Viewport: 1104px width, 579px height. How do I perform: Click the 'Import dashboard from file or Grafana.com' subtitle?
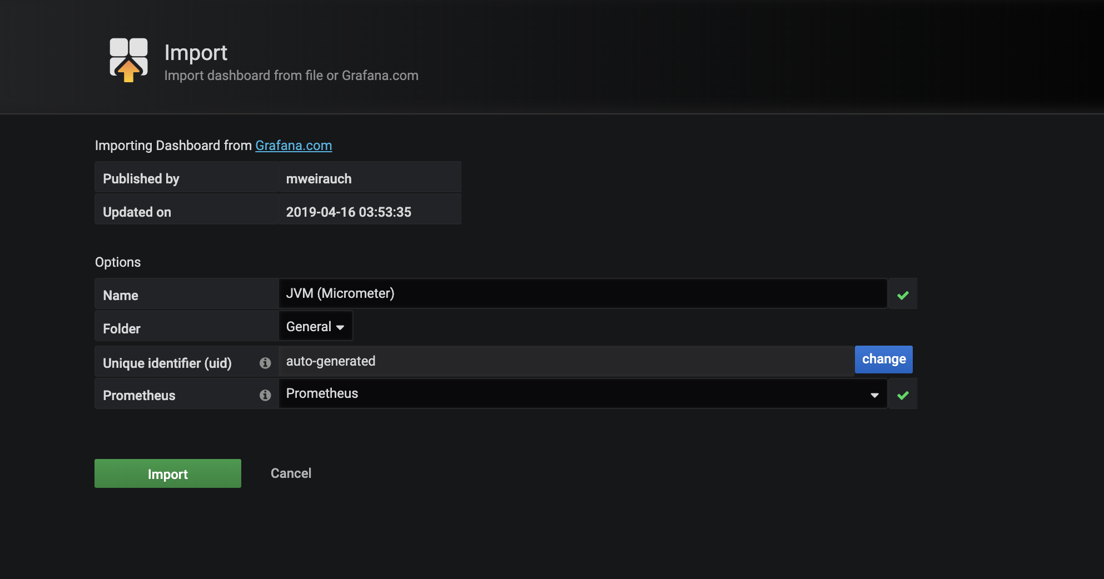coord(291,76)
